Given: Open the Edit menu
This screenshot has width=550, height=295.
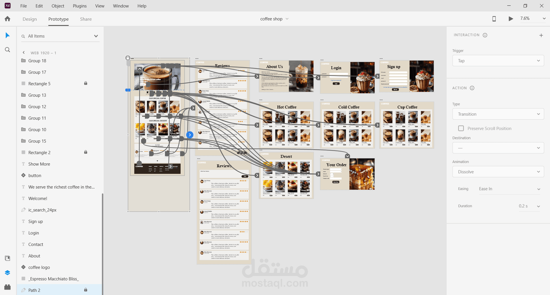Looking at the screenshot, I should click(39, 6).
